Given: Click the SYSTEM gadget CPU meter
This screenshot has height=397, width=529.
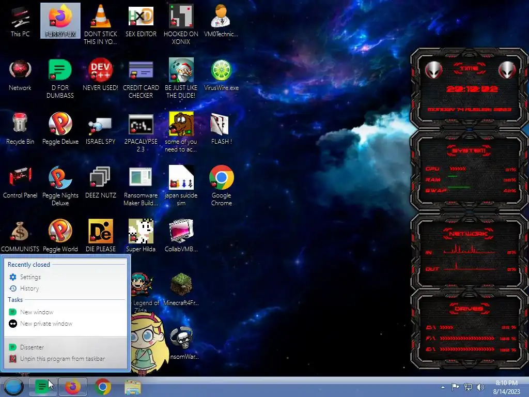Looking at the screenshot, I should click(471, 169).
